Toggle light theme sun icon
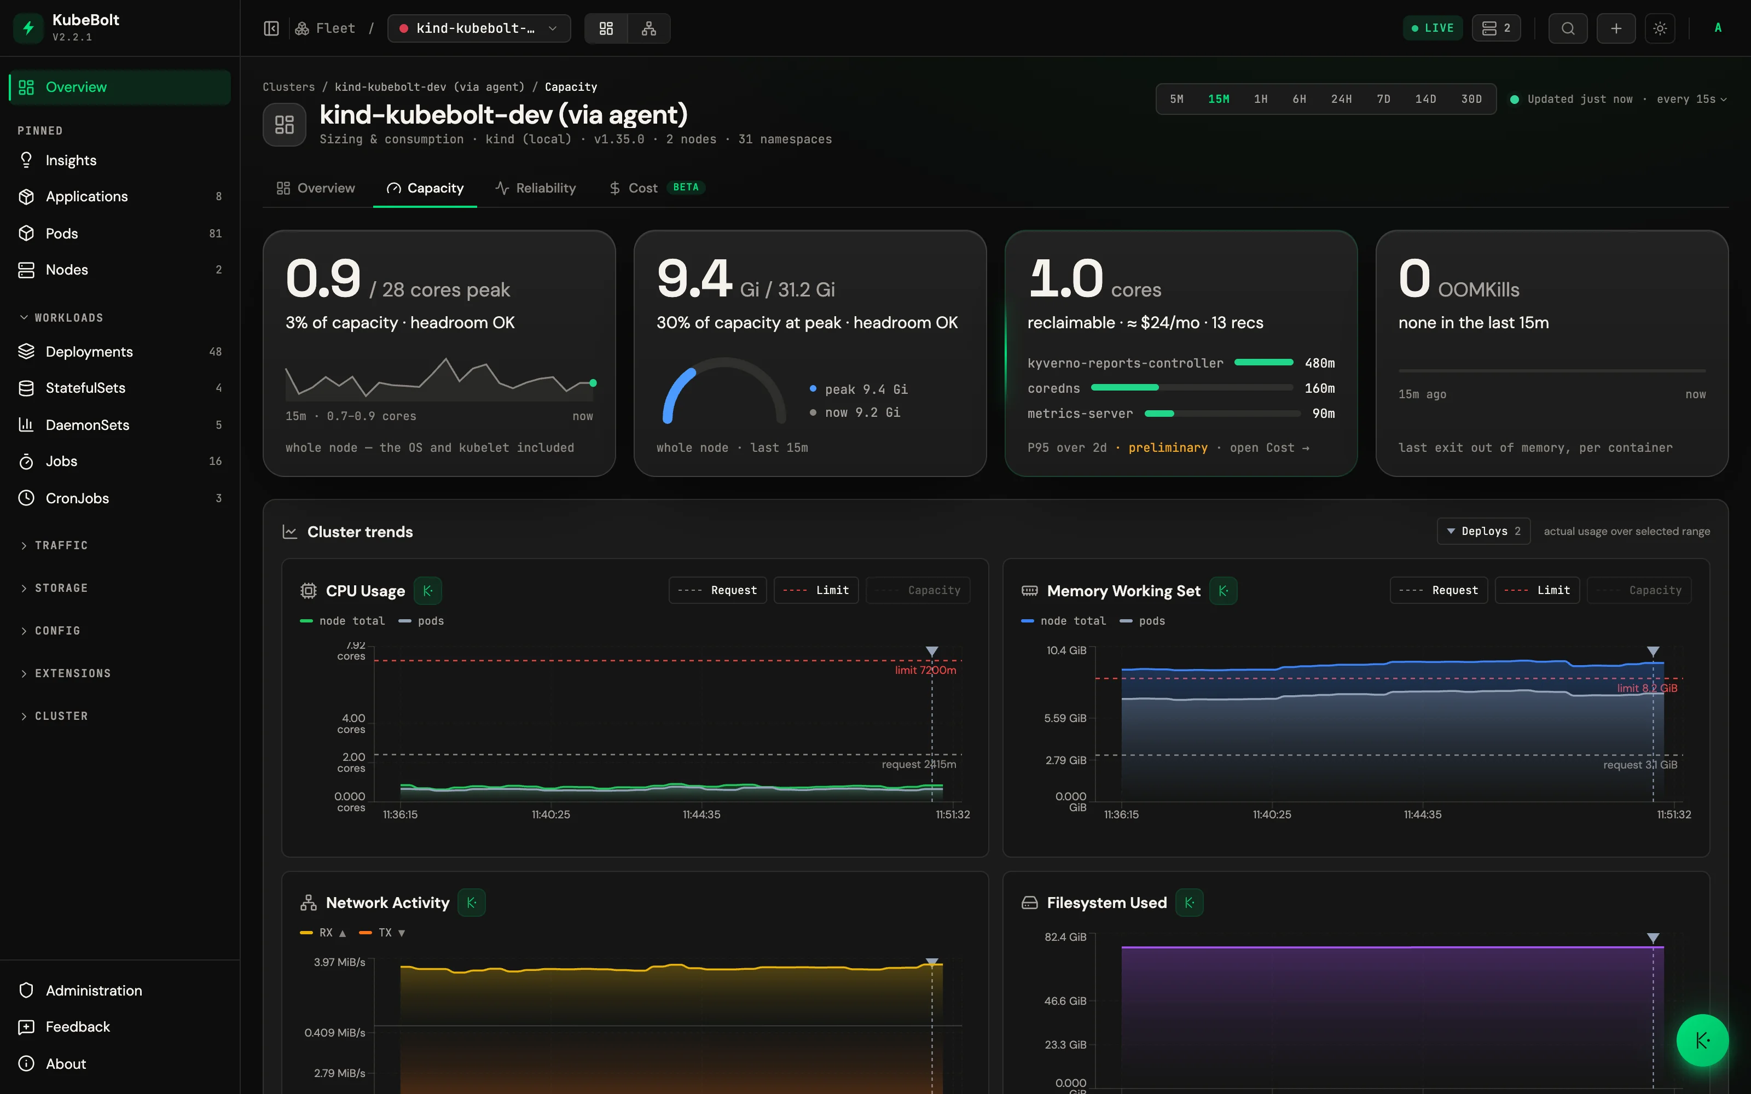This screenshot has height=1094, width=1751. pos(1660,28)
